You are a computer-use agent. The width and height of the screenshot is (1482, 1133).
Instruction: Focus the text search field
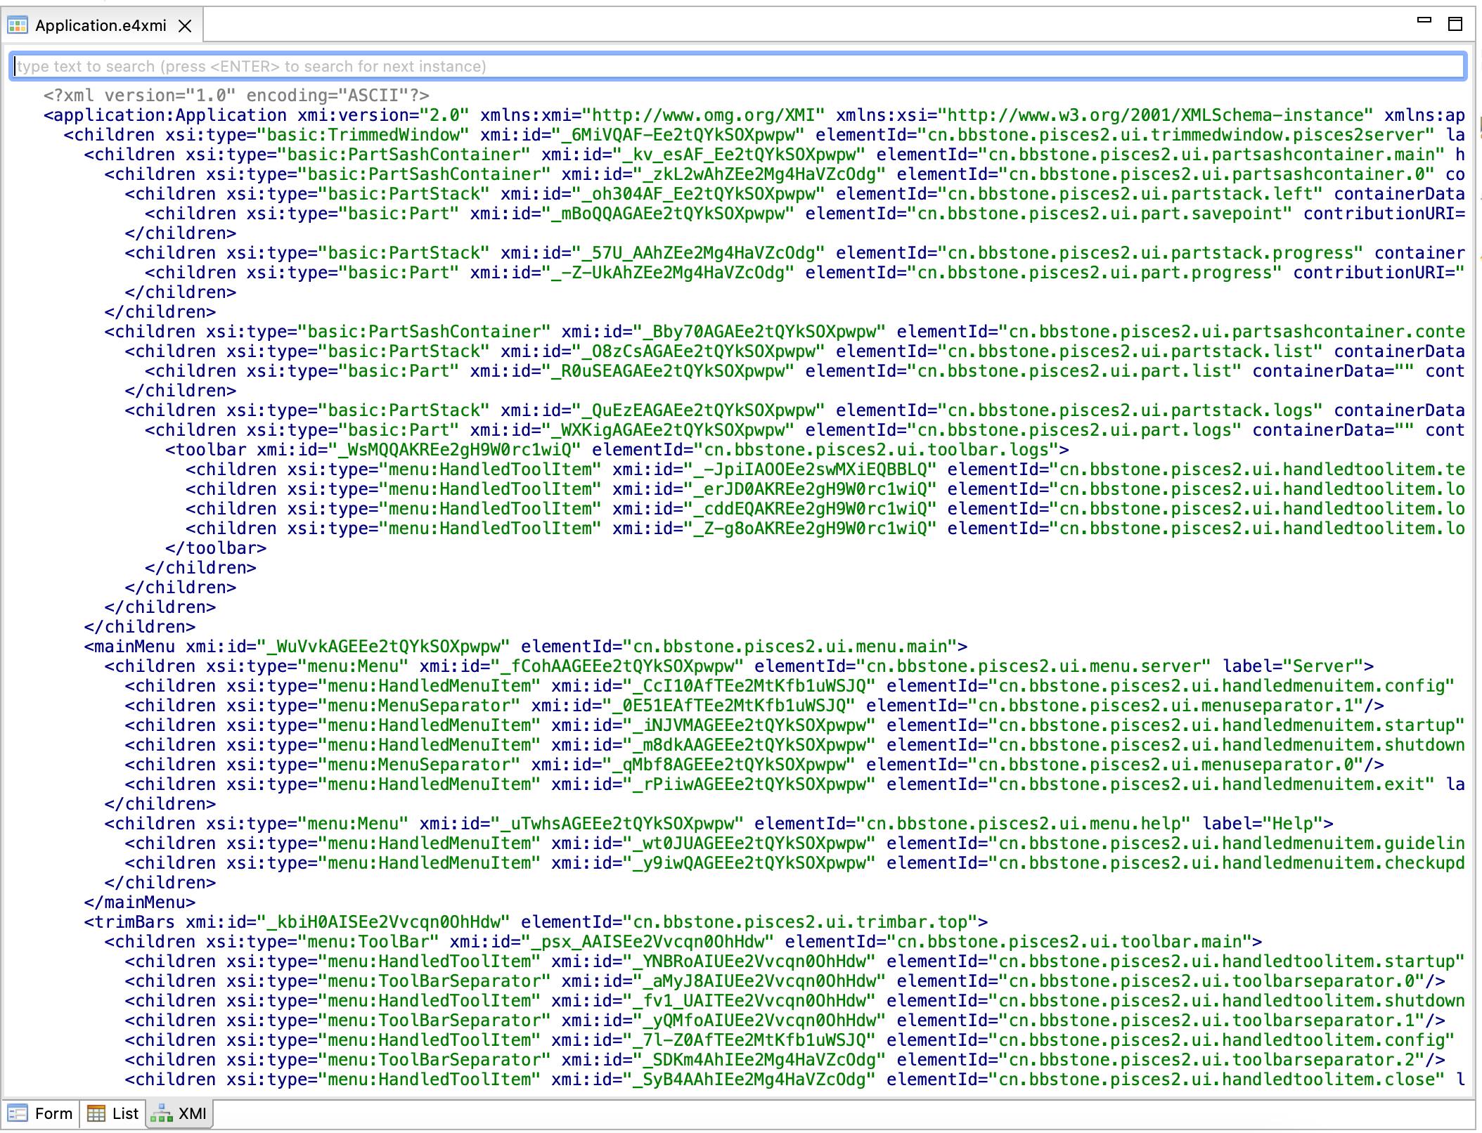738,66
